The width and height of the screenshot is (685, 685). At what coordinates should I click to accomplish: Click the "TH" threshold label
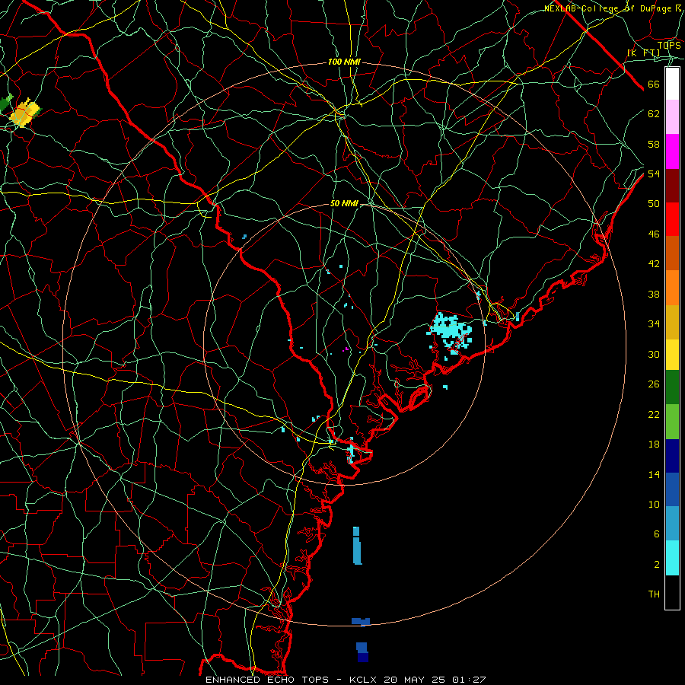coord(654,594)
